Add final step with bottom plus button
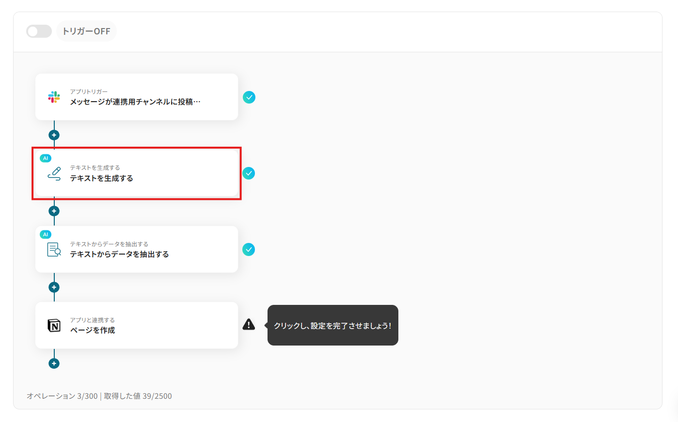Screen dimensions: 678x422 (x=54, y=363)
